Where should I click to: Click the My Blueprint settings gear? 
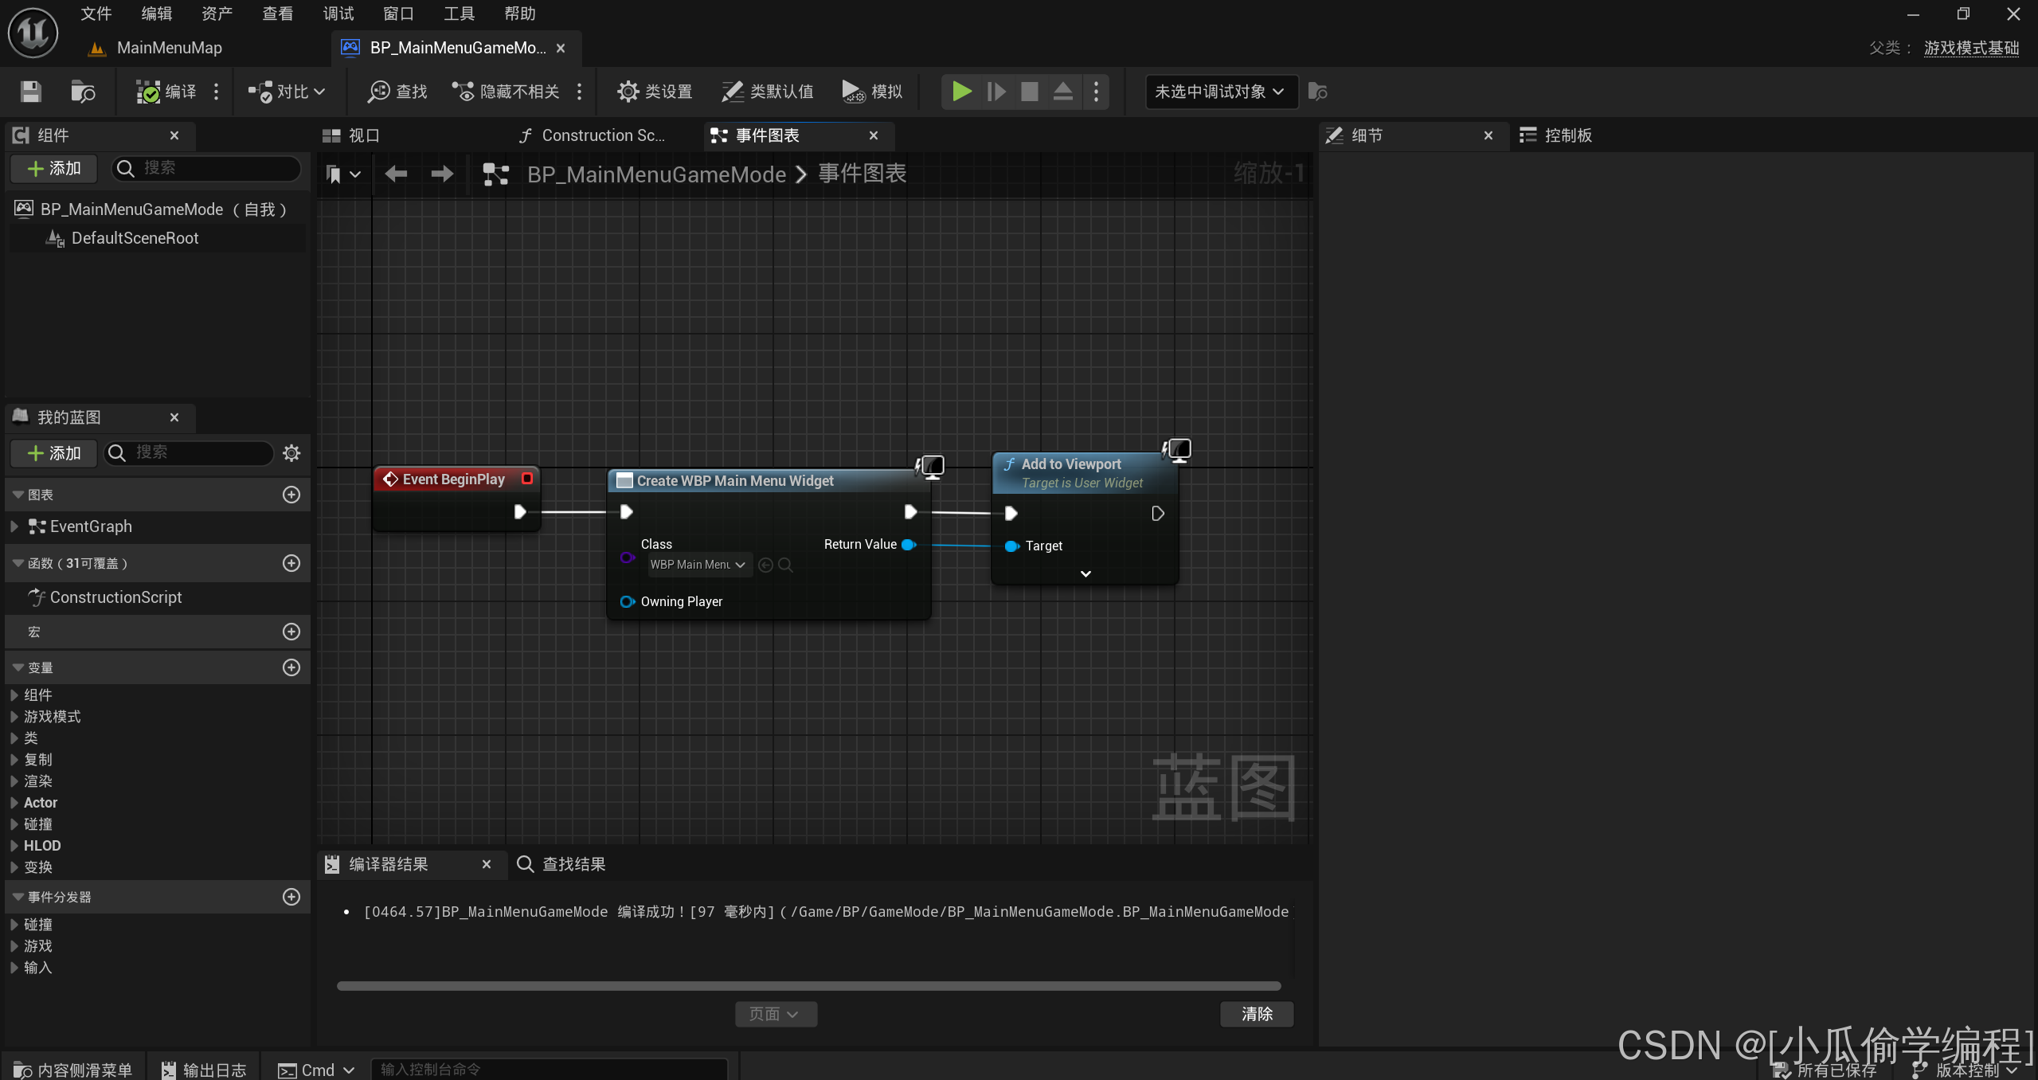click(x=291, y=453)
